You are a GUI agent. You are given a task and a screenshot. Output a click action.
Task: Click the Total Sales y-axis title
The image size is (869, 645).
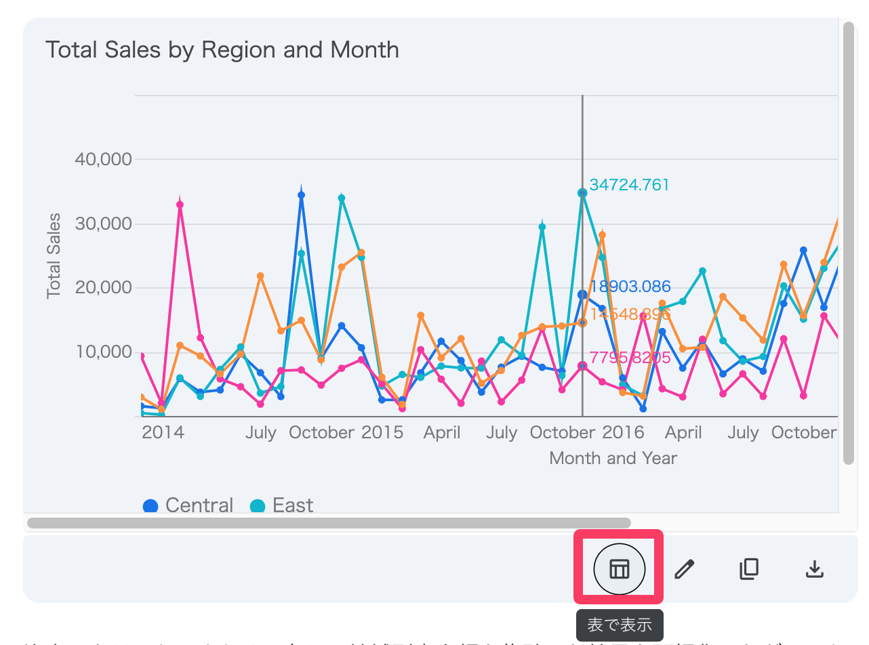pyautogui.click(x=54, y=256)
